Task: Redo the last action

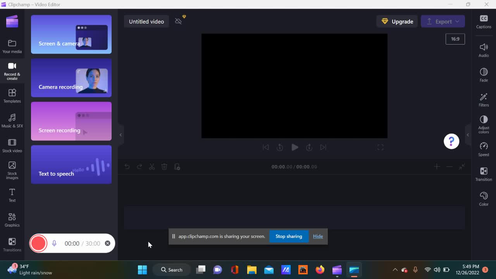Action: [139, 167]
